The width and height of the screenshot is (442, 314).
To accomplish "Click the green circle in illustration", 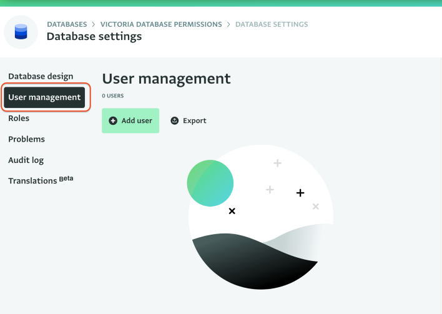I will tap(210, 183).
